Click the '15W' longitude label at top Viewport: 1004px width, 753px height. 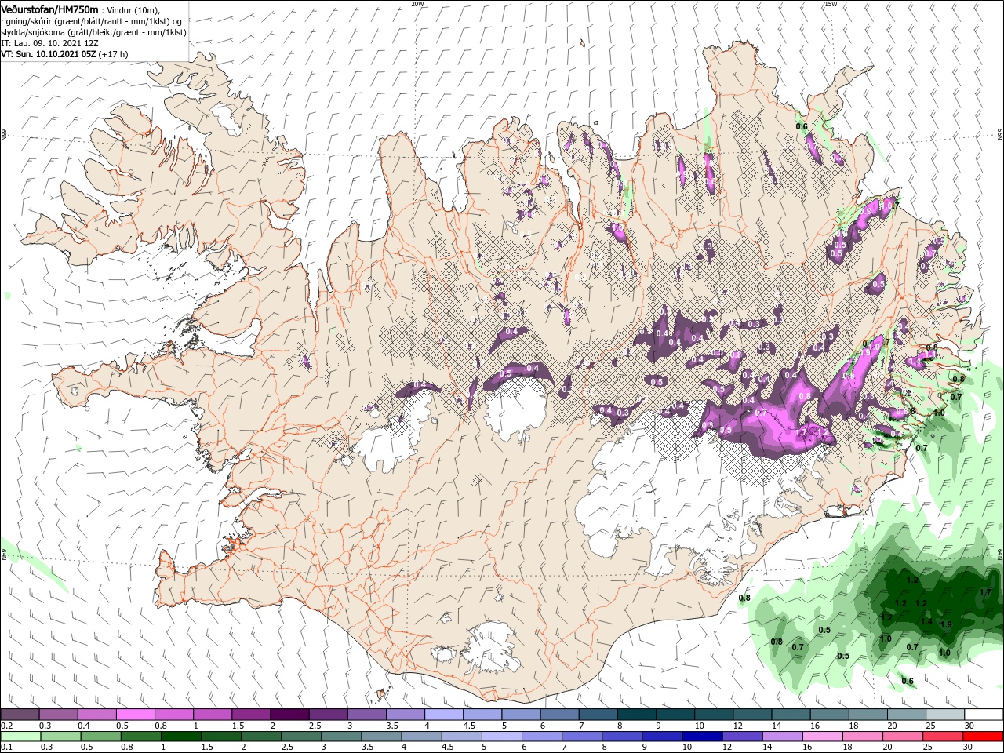coord(831,4)
